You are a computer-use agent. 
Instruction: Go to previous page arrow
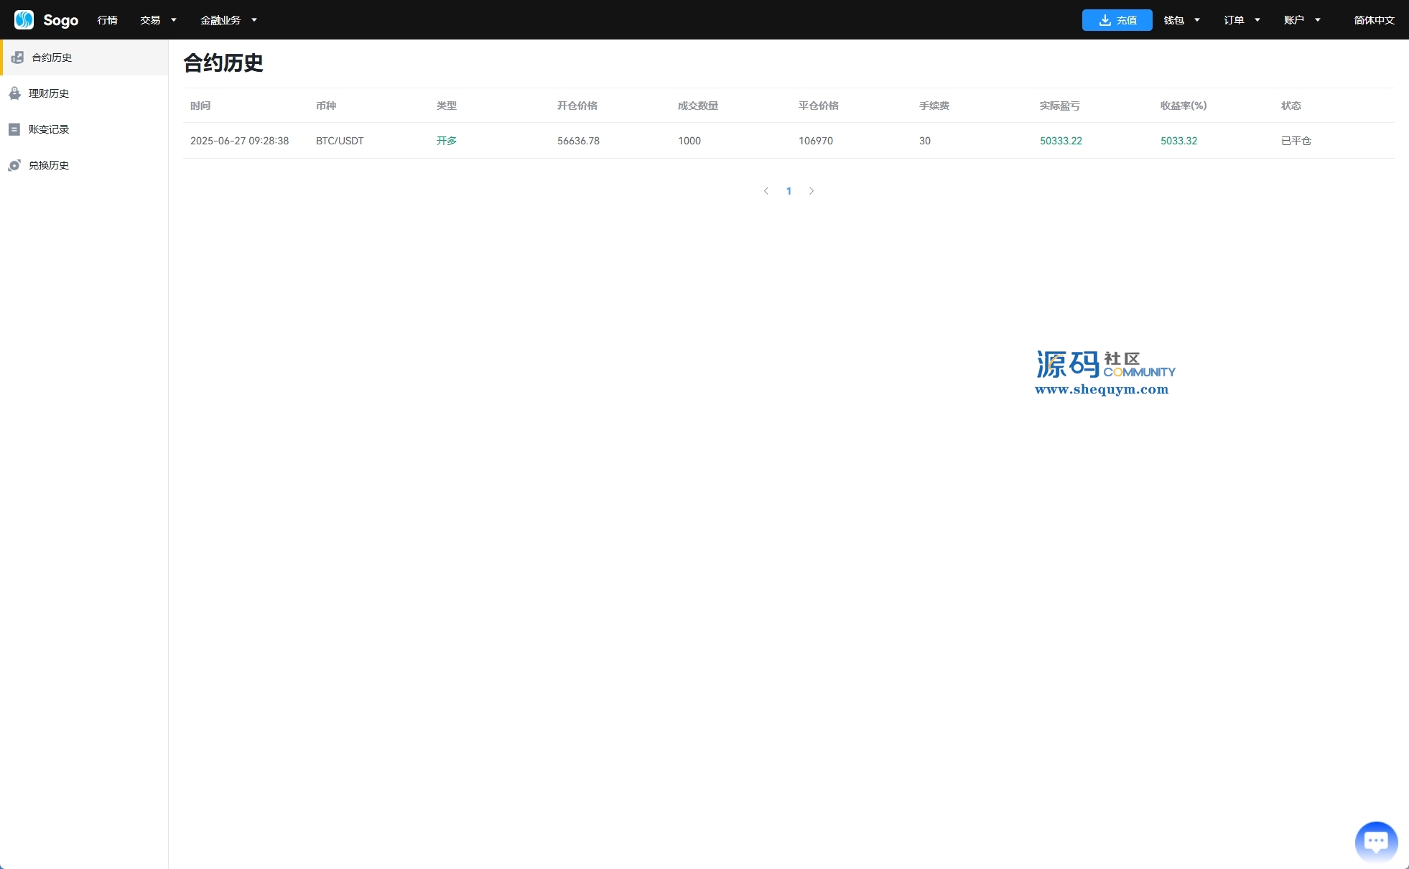click(766, 191)
